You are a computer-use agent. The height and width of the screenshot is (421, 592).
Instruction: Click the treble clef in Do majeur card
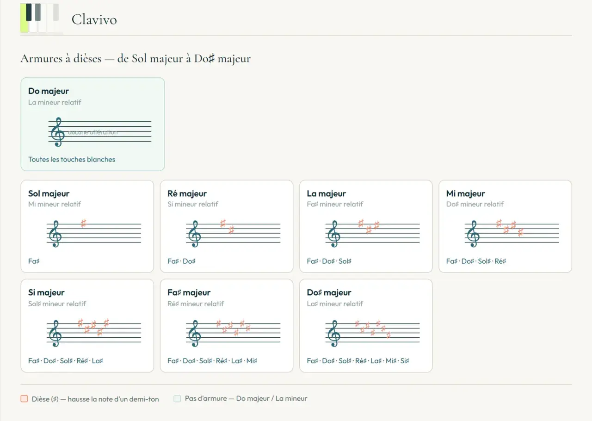pyautogui.click(x=57, y=132)
